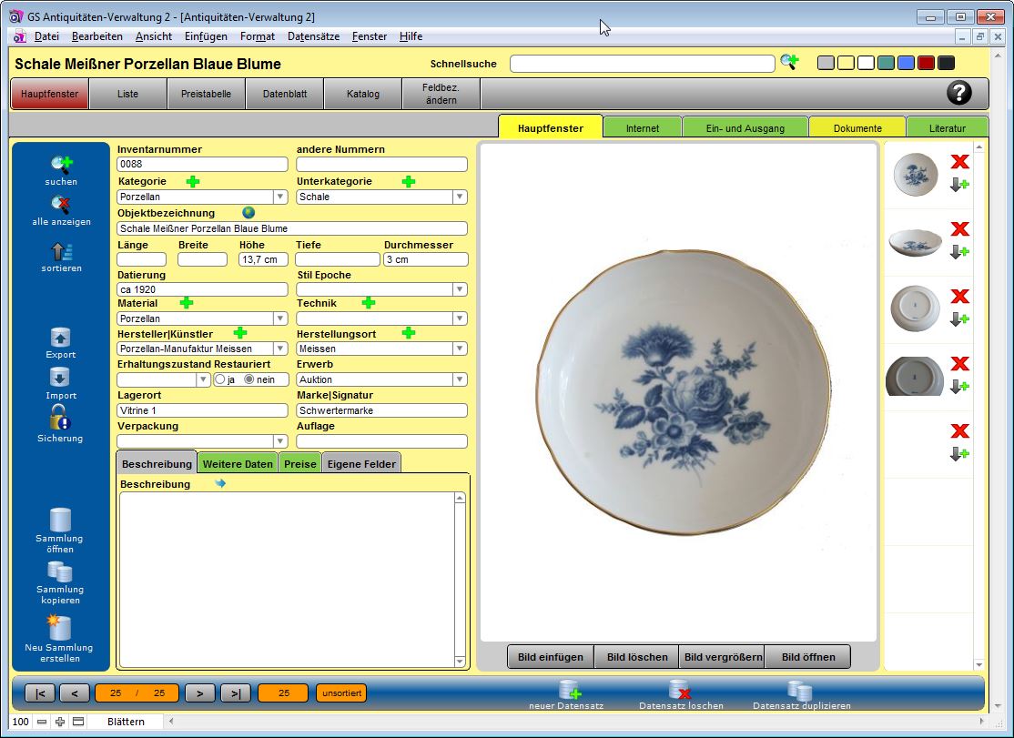
Task: Select the 'nein' Restauriert radio button
Action: click(249, 379)
